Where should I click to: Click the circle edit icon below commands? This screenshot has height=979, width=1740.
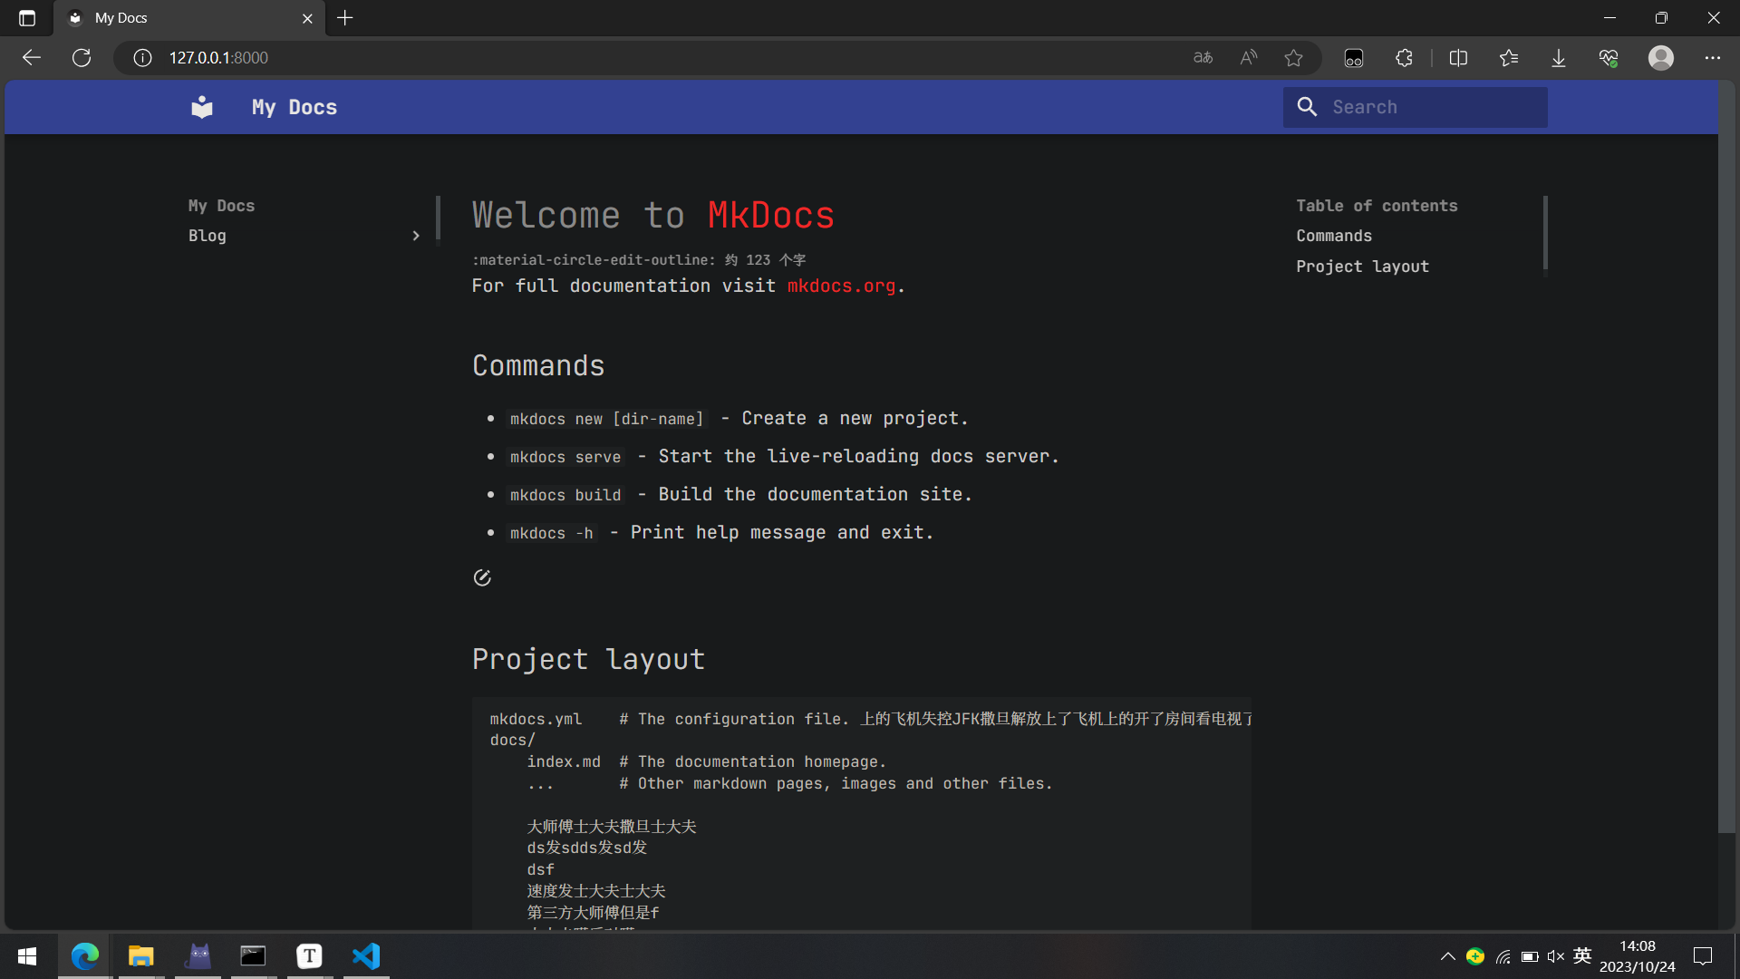point(482,577)
